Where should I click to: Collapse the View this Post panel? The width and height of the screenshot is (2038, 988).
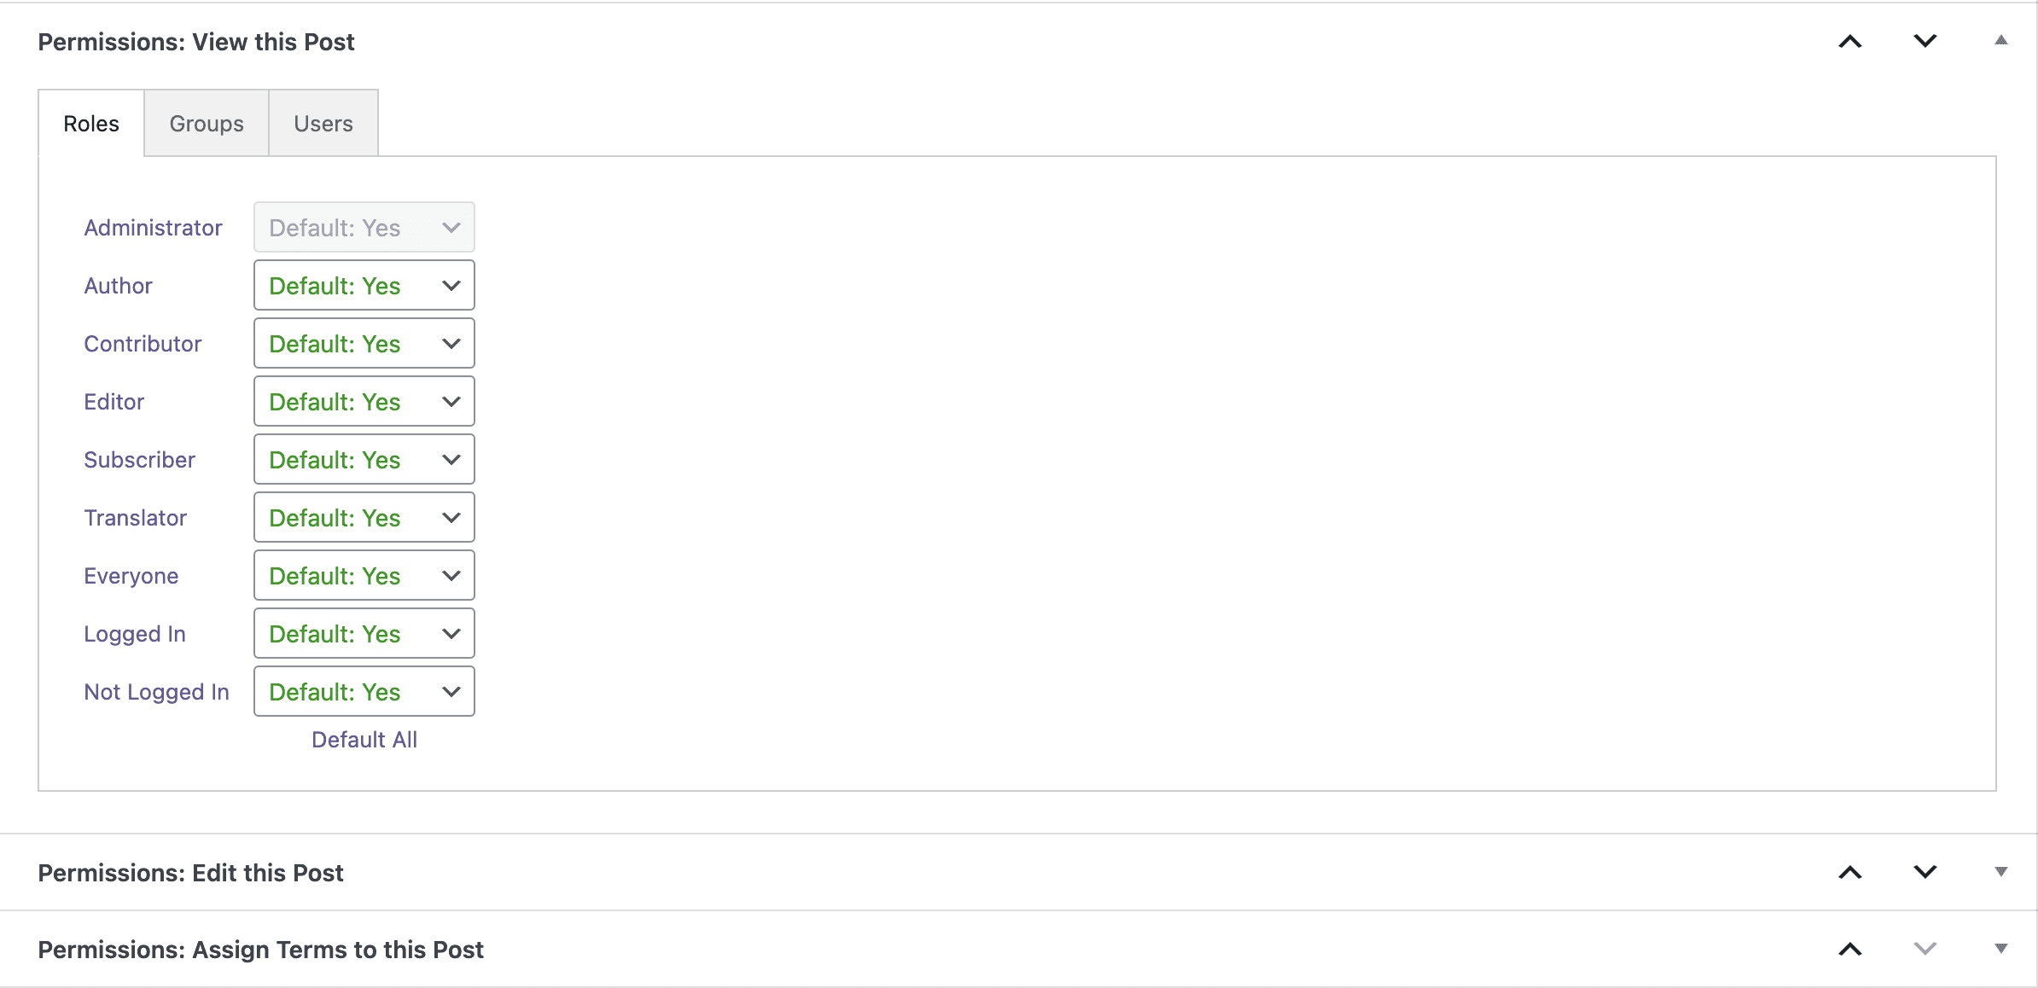point(2000,40)
